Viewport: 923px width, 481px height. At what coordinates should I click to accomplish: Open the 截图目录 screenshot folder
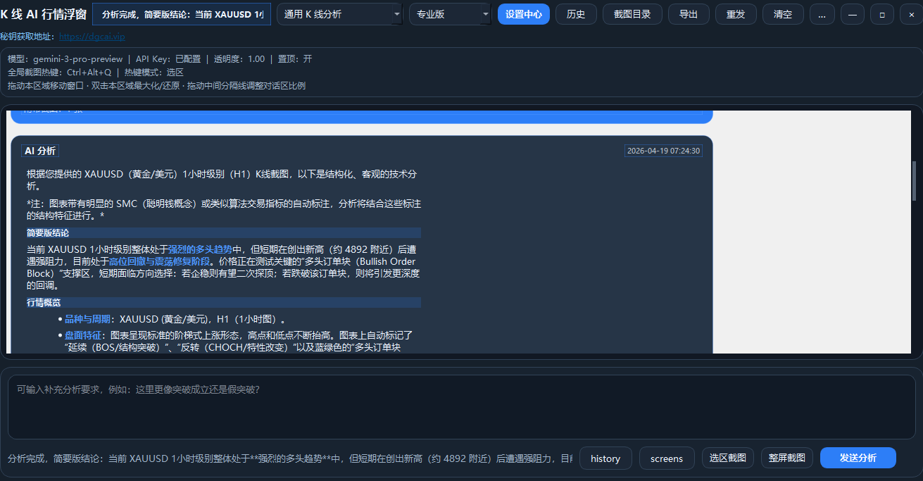click(632, 13)
